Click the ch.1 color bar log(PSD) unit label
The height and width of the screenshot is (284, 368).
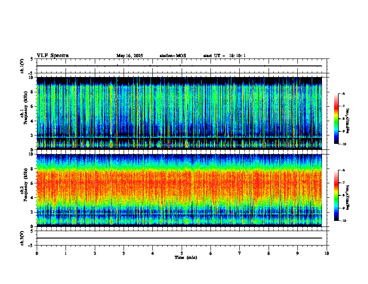click(348, 121)
